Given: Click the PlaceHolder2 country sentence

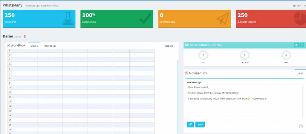Looking at the screenshot, I should click(214, 93).
